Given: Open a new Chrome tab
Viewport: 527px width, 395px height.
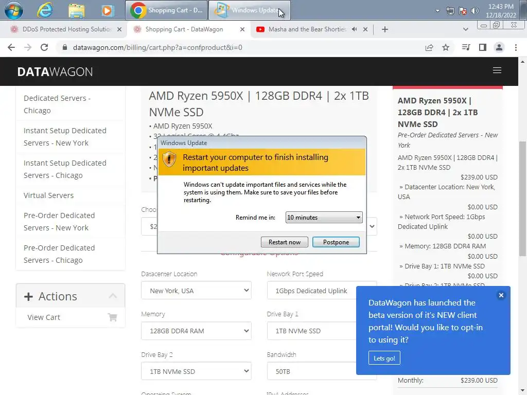Looking at the screenshot, I should [385, 29].
